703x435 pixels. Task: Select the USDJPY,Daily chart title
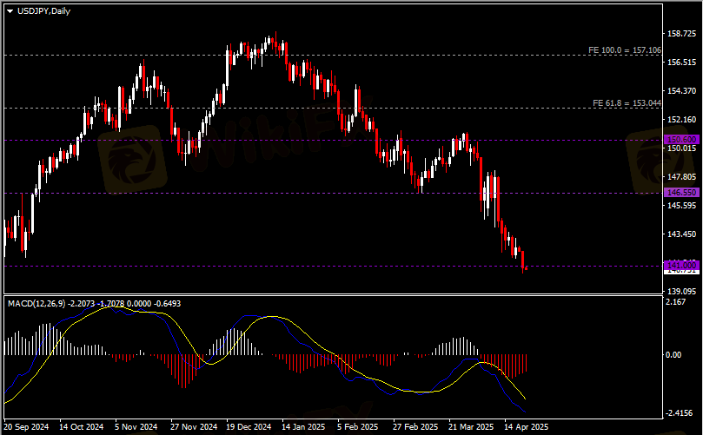pos(44,11)
